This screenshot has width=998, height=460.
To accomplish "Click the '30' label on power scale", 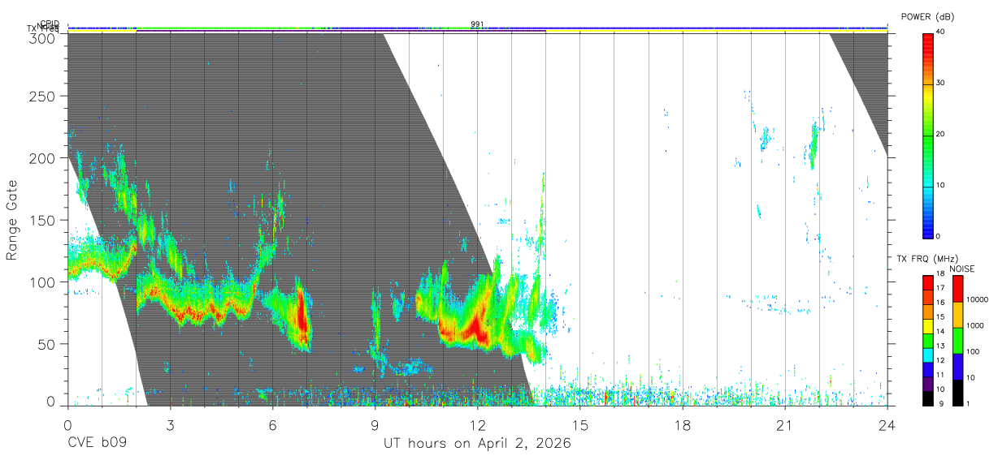I will click(940, 84).
